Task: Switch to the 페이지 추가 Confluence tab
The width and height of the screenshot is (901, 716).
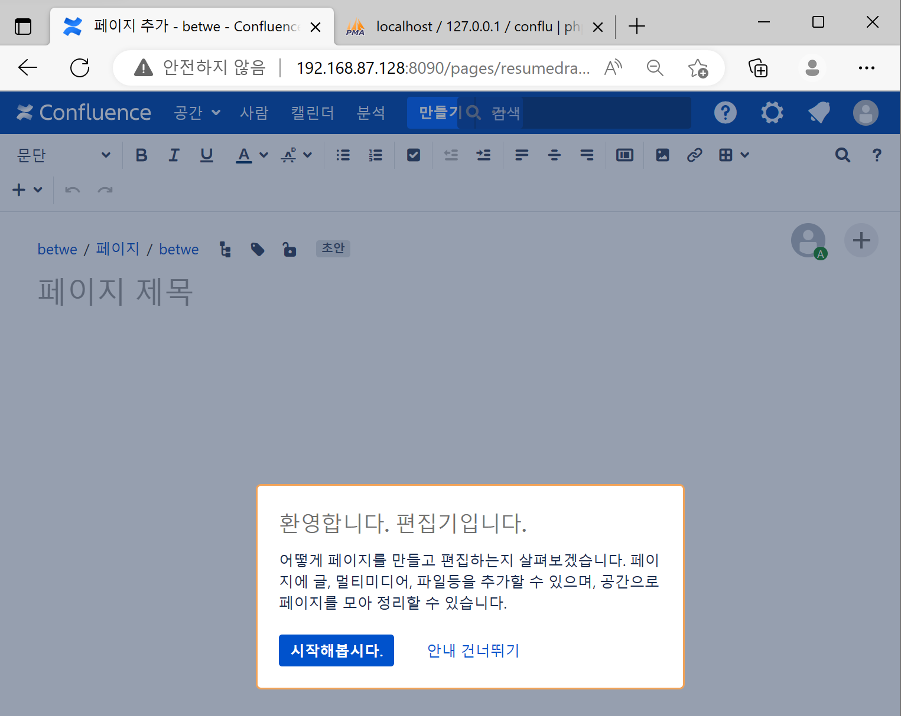Action: click(192, 27)
